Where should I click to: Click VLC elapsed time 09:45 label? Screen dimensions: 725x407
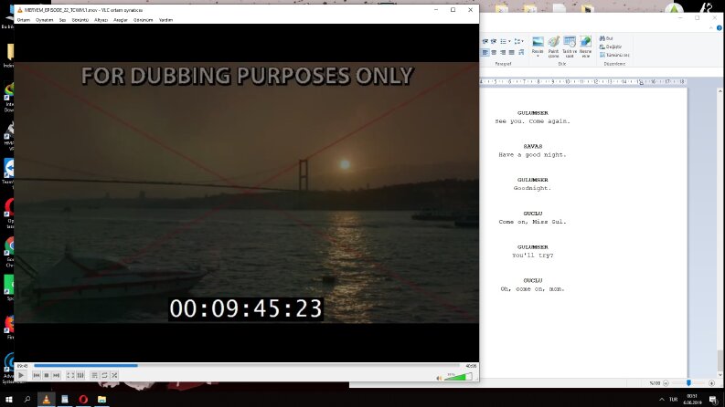click(22, 366)
